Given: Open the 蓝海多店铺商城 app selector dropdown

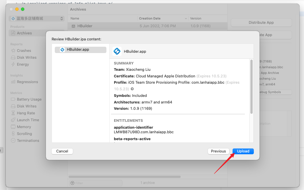Looking at the screenshot, I should coord(36,19).
